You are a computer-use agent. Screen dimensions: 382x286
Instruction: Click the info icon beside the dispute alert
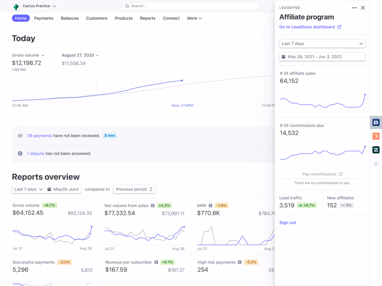20,153
